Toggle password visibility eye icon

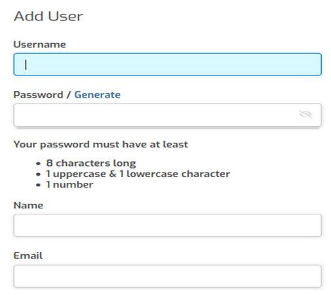(305, 114)
